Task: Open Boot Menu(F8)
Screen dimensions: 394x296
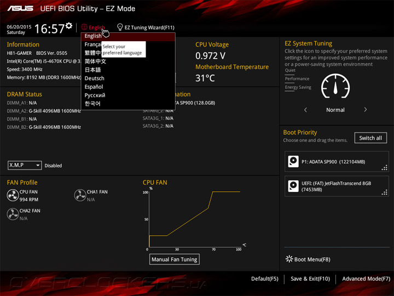Action: tap(308, 259)
